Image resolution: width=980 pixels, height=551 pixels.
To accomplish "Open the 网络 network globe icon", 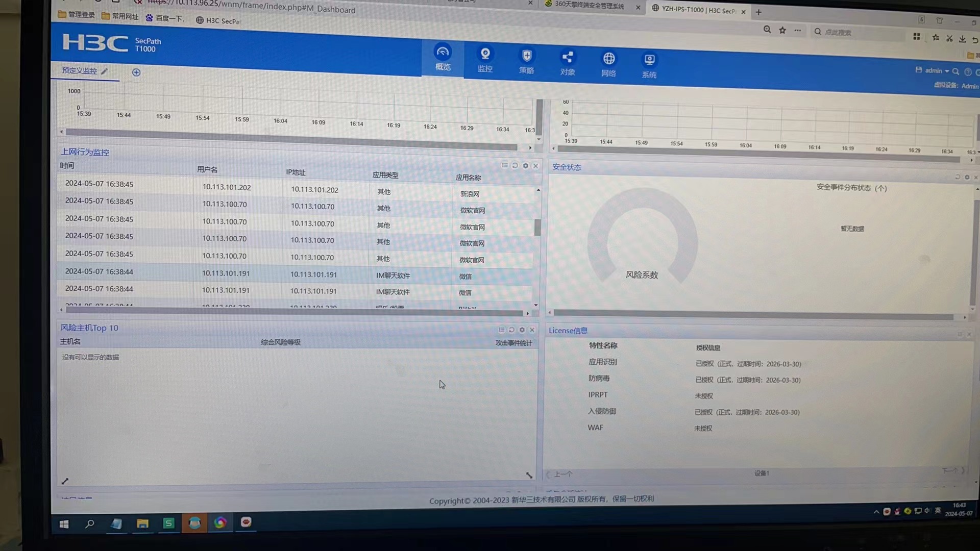I will tap(608, 59).
